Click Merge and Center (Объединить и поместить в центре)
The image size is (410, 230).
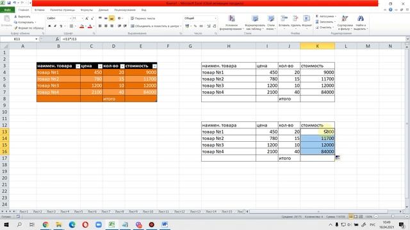point(156,26)
